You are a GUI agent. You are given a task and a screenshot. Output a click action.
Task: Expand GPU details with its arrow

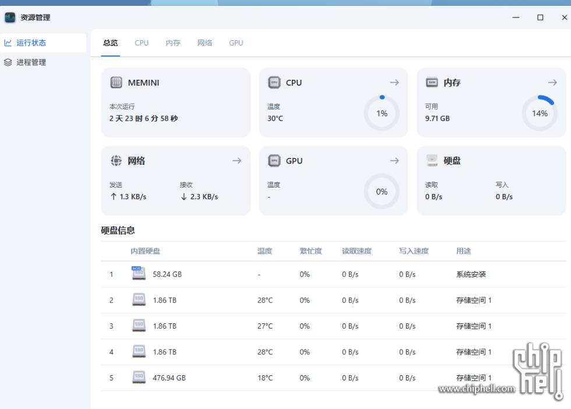[x=394, y=160]
